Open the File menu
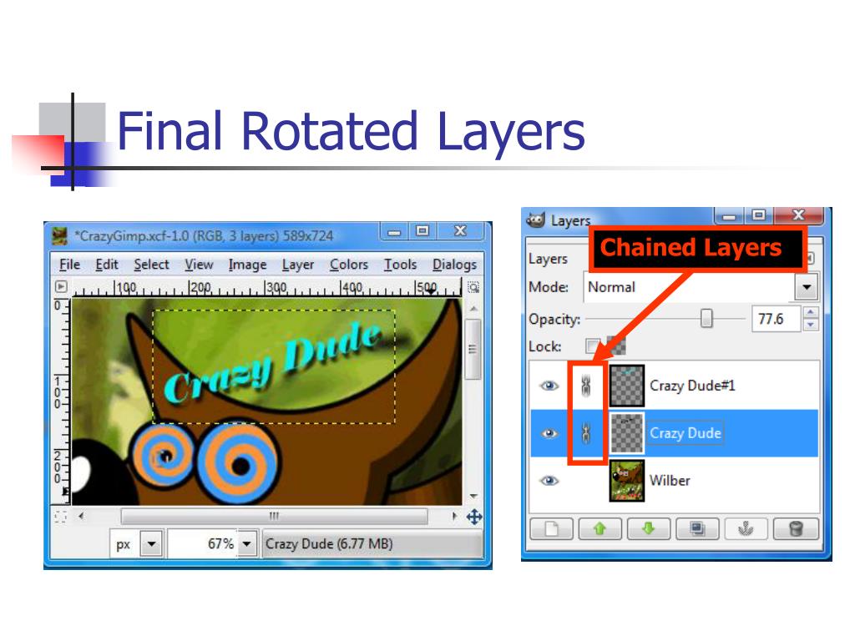Screen dimensions: 855x641 click(x=70, y=265)
